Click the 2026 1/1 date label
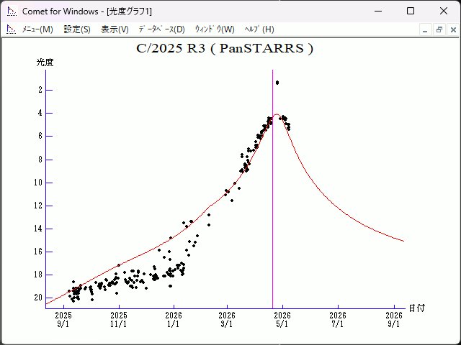Screen dimensions: 461x345 [174, 320]
